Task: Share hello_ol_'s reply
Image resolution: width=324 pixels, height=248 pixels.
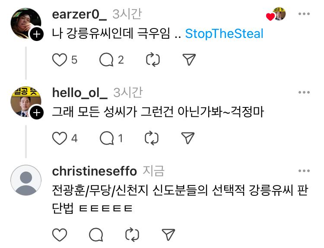Action: (187, 138)
